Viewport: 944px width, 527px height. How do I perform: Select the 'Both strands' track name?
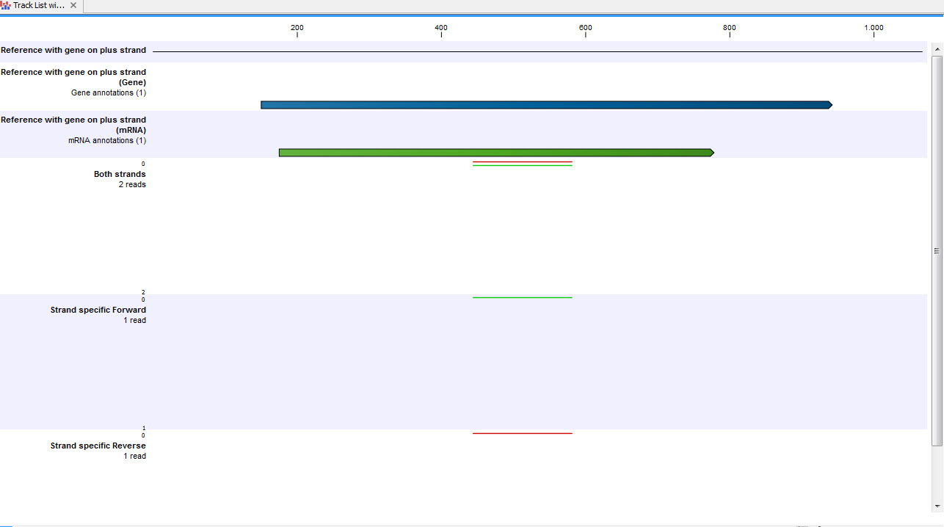tap(119, 174)
